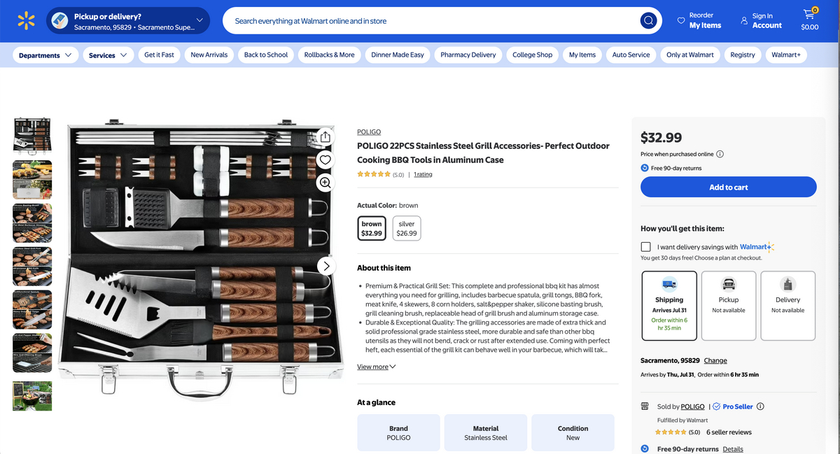This screenshot has height=454, width=840.
Task: Expand View more item details
Action: point(376,367)
